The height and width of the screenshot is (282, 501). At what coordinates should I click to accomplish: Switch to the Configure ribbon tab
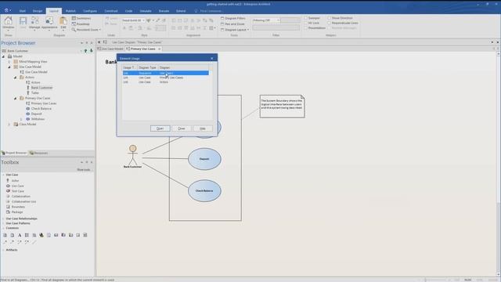90,11
